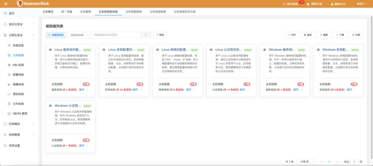The height and width of the screenshot is (166, 373).
Task: Switch to the 主机检测结果 tab
Action: click(x=158, y=12)
